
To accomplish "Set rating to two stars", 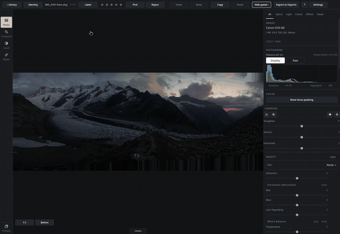I will [x=107, y=5].
